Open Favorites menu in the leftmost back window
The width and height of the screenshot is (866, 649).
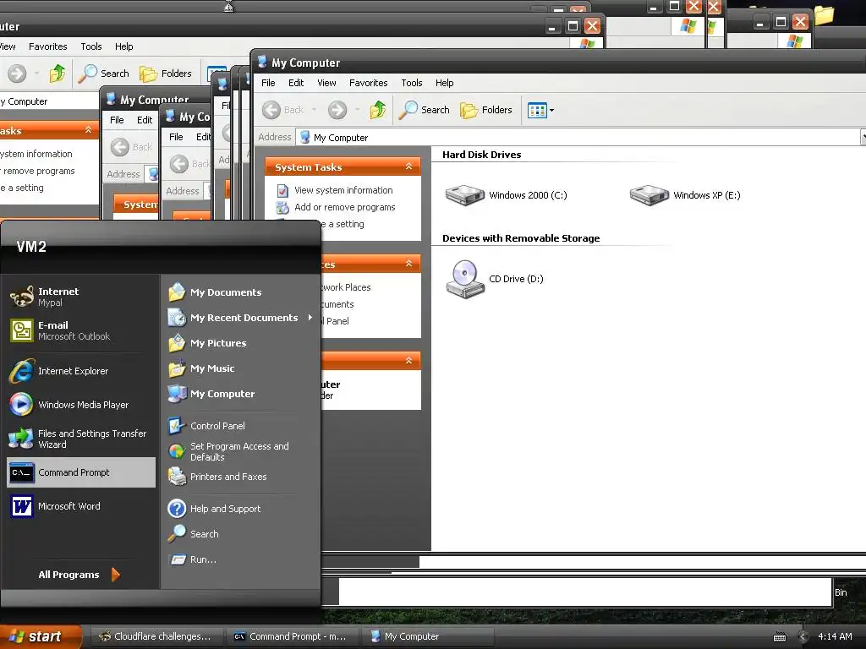pyautogui.click(x=48, y=46)
